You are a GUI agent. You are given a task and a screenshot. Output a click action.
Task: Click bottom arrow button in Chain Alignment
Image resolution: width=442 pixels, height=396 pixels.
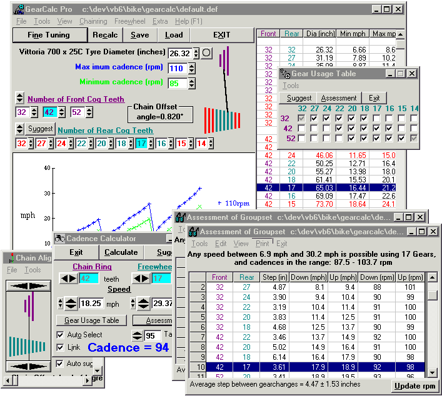[29, 366]
